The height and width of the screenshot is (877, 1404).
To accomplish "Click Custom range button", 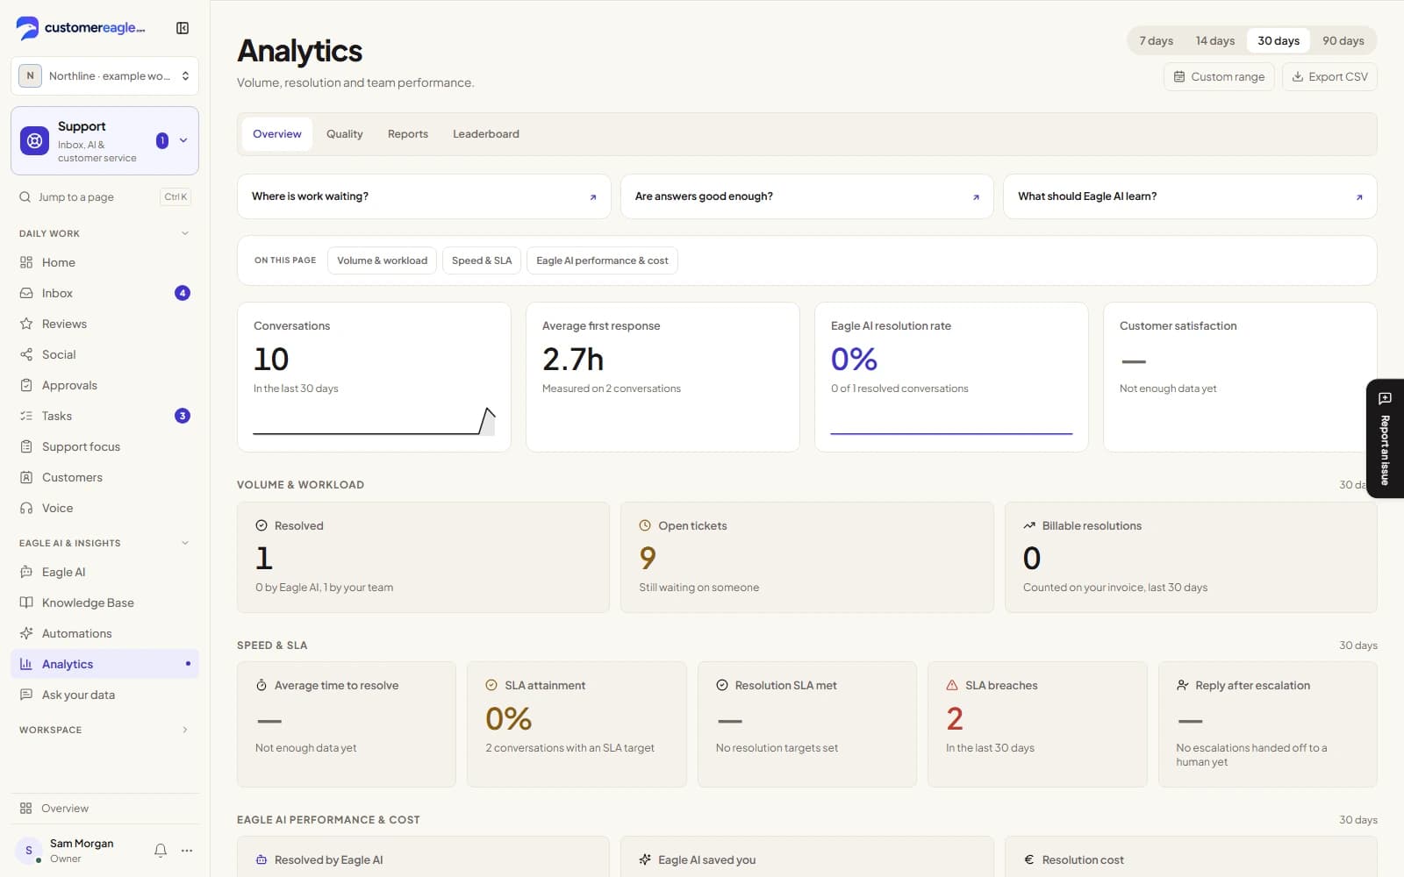I will [1219, 76].
